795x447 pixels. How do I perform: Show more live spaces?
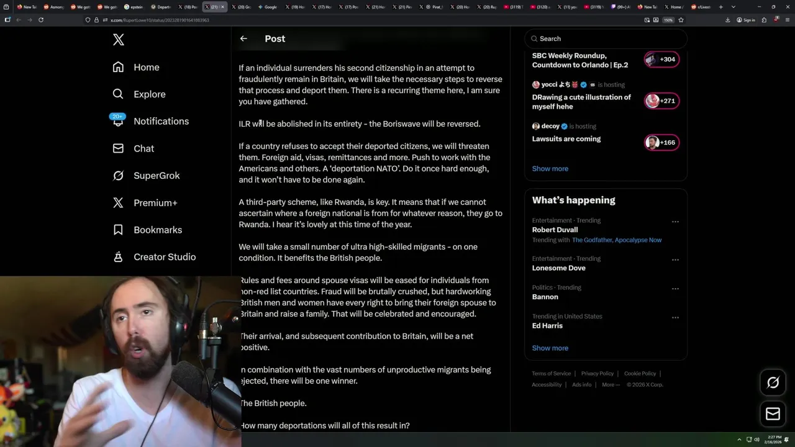coord(550,168)
